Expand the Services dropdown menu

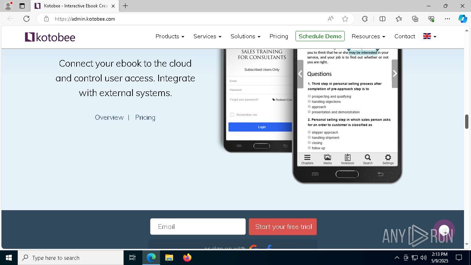207,36
